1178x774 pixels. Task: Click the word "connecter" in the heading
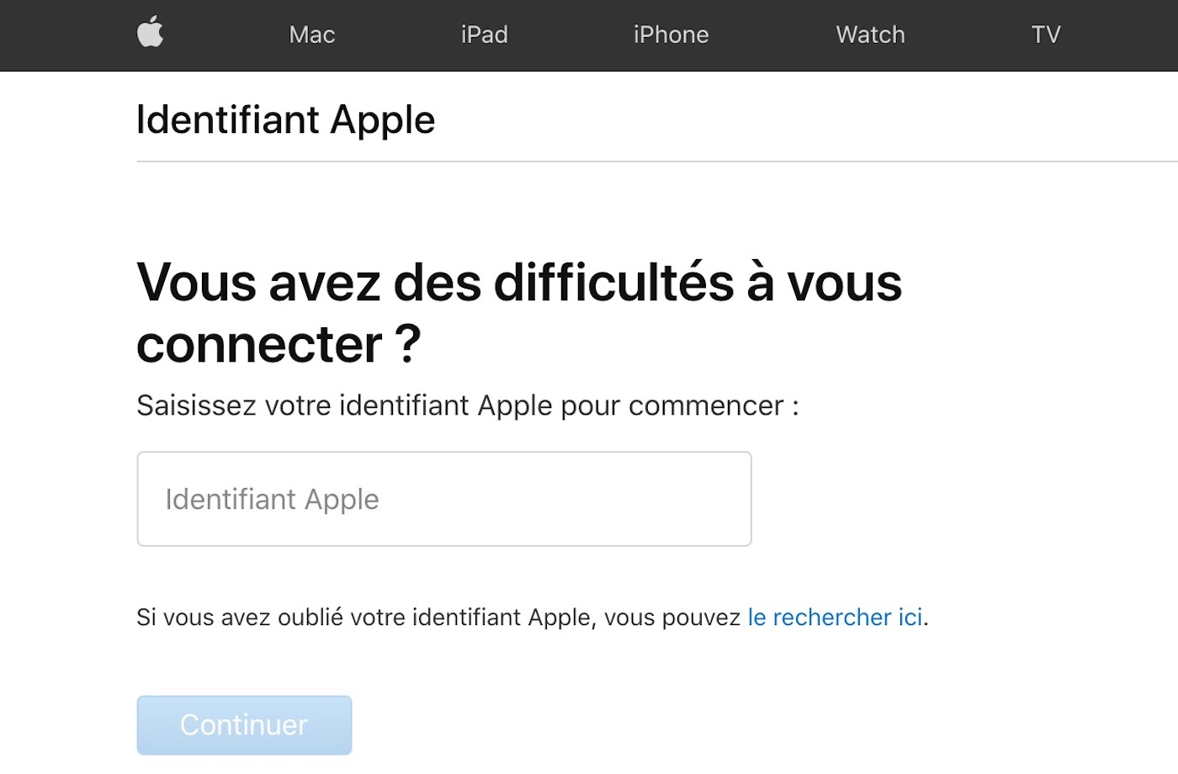pos(259,345)
